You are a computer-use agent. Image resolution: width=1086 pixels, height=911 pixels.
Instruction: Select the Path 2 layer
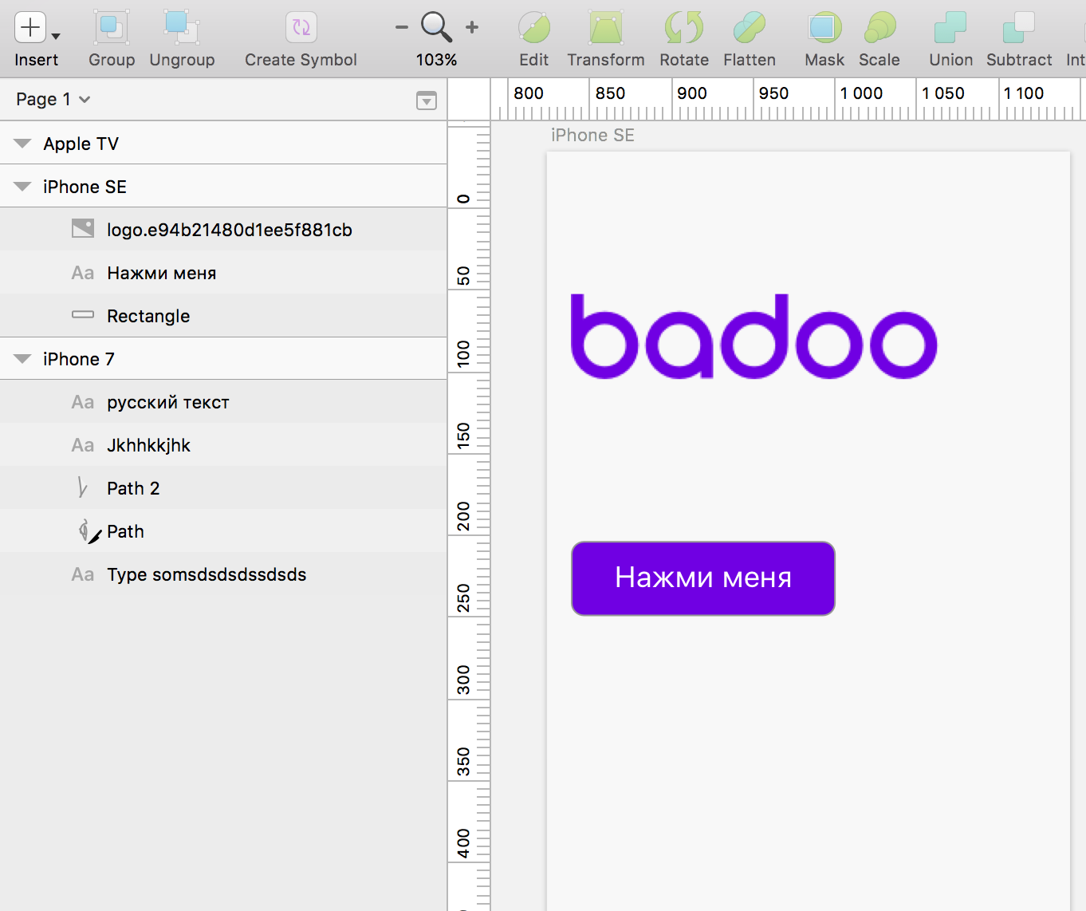point(223,488)
